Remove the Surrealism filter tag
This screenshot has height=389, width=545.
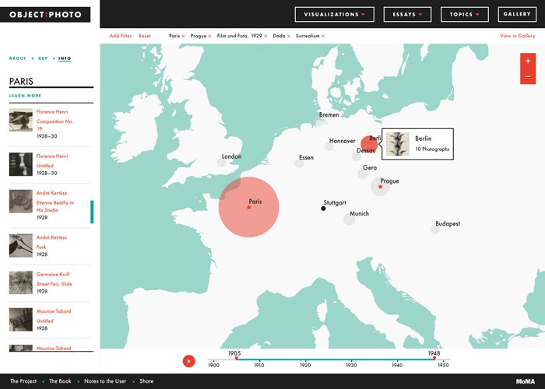click(323, 36)
